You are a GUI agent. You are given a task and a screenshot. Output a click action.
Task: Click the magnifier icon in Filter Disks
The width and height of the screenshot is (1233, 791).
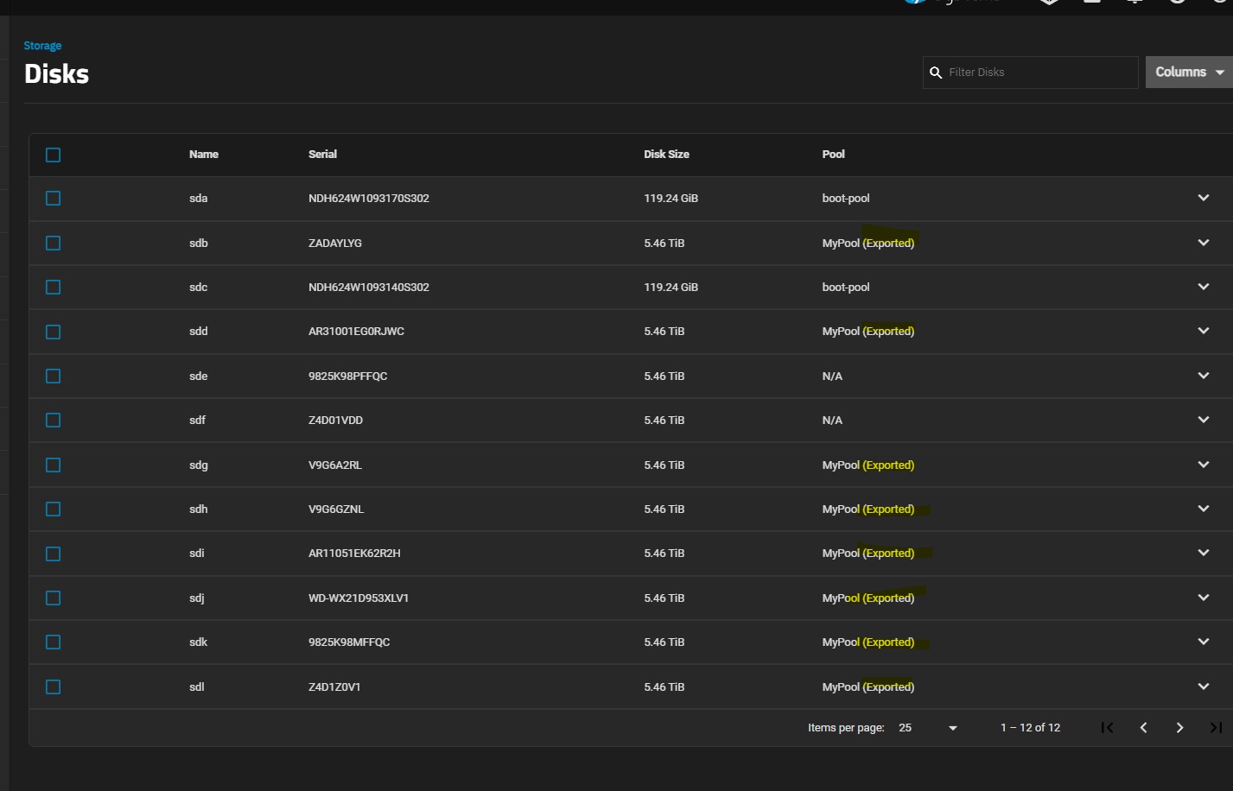936,73
